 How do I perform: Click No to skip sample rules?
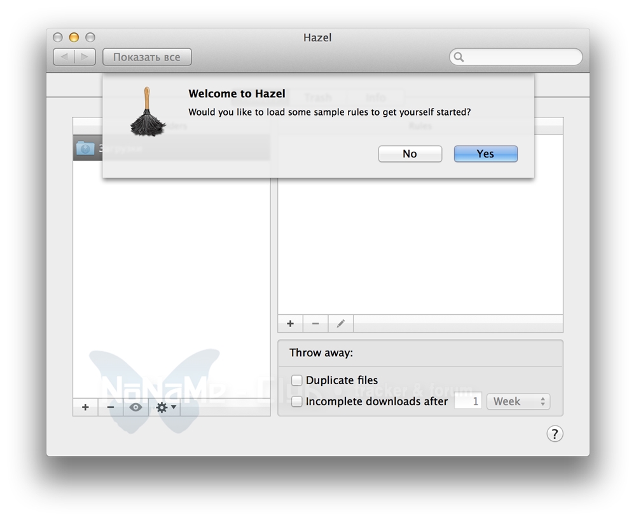coord(410,154)
